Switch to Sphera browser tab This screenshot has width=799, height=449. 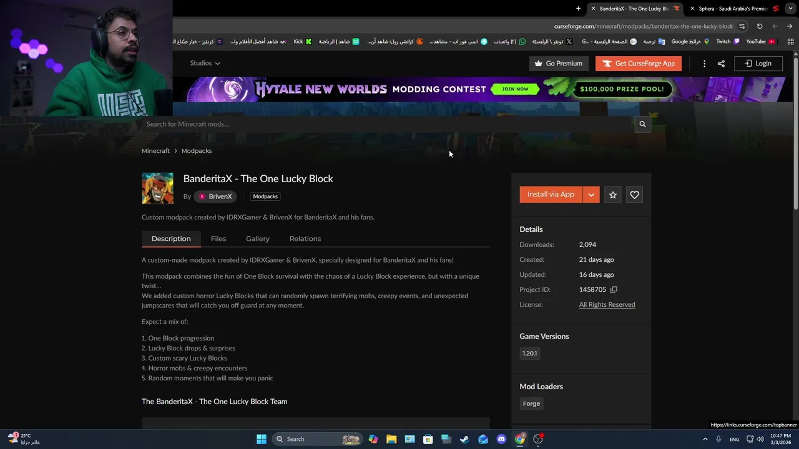point(733,9)
